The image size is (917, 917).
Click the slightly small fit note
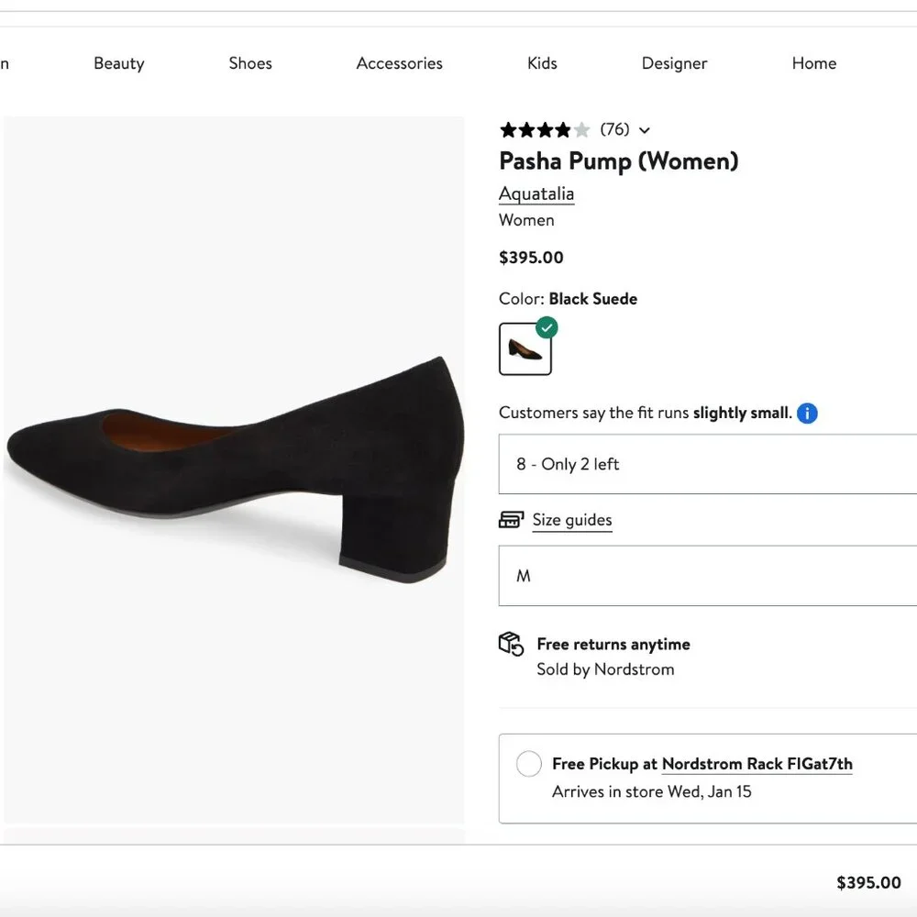[x=742, y=413]
